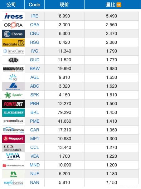Open the IRE stock code link
The height and width of the screenshot is (189, 141).
click(35, 16)
